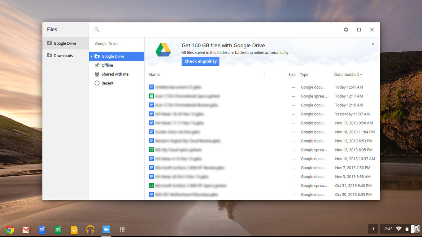The height and width of the screenshot is (237, 422).
Task: Select document icon from Nov 16, 2013
Action: [151, 132]
